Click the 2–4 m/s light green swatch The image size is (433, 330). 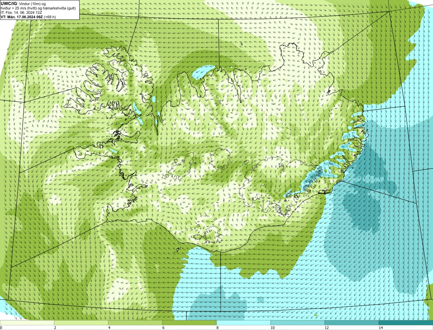point(81,323)
